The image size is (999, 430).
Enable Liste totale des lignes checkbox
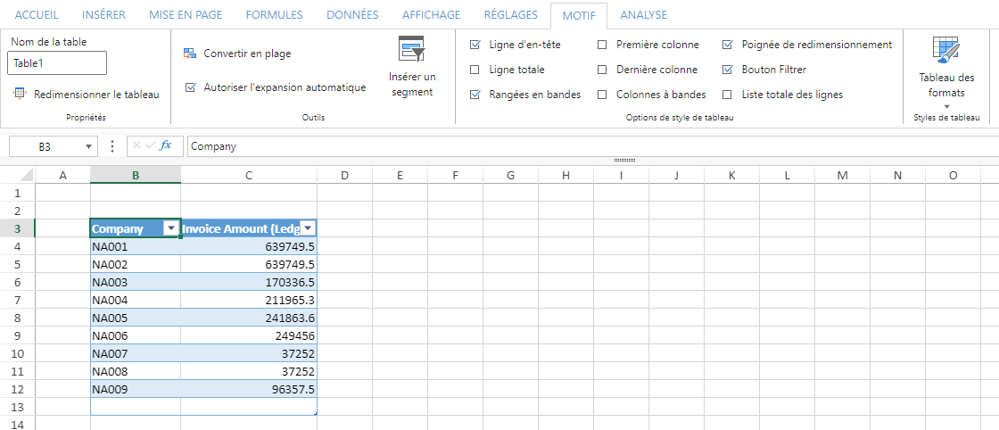(728, 95)
